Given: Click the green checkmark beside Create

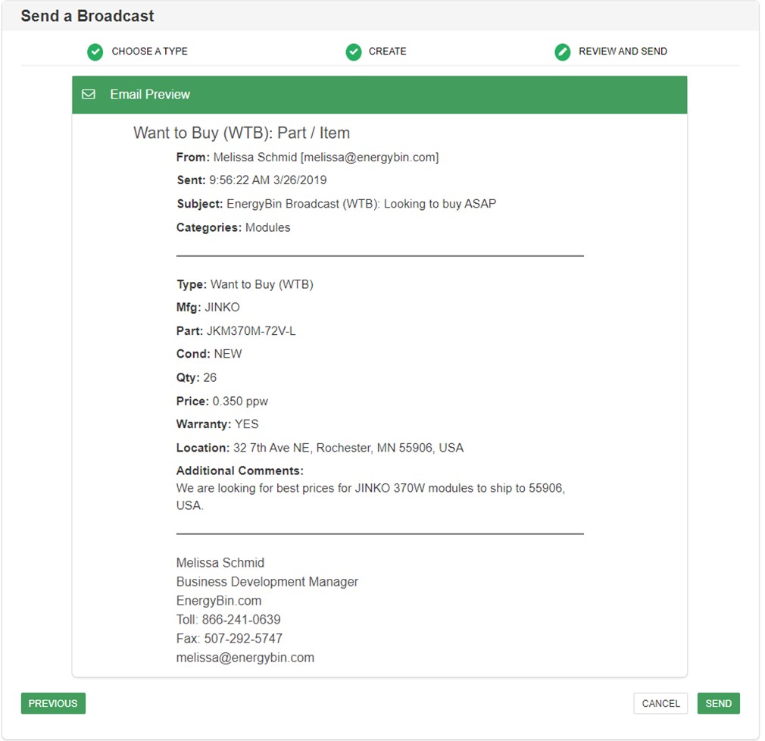Looking at the screenshot, I should pyautogui.click(x=354, y=52).
